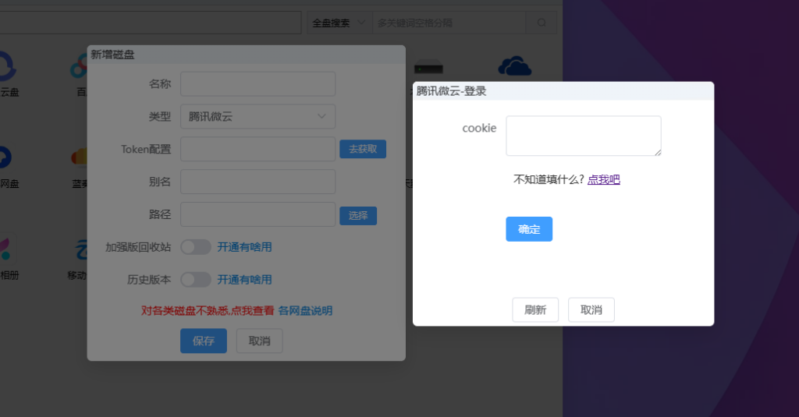This screenshot has width=799, height=417.
Task: Confirm login with the 确定 button
Action: 529,229
